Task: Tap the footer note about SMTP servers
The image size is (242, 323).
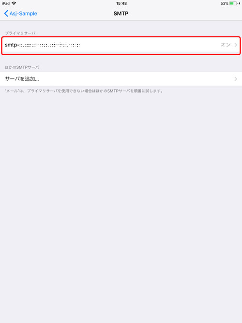Action: coord(84,91)
